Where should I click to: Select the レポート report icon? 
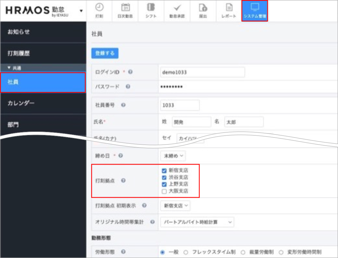pos(228,11)
